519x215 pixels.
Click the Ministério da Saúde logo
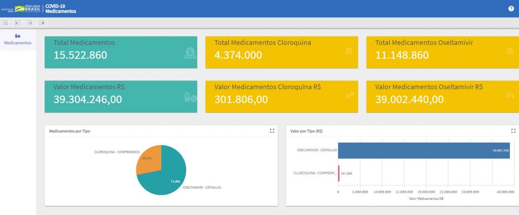click(x=7, y=9)
